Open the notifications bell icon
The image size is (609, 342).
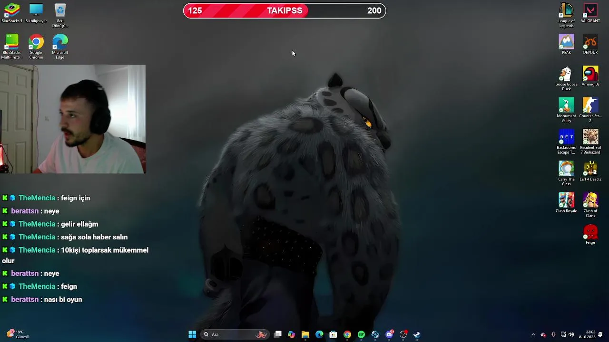(x=600, y=334)
